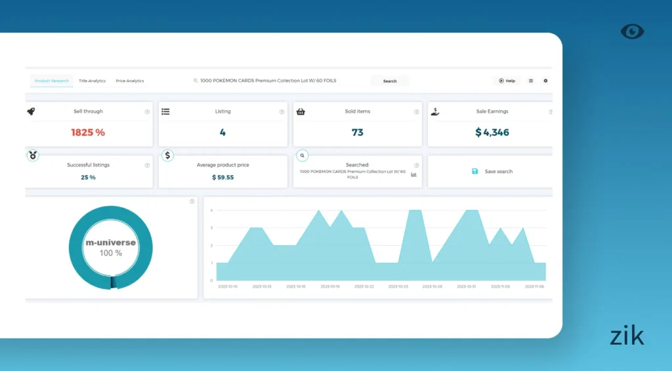Click the bar chart icon in Searched card
This screenshot has height=371, width=672.
(x=414, y=174)
